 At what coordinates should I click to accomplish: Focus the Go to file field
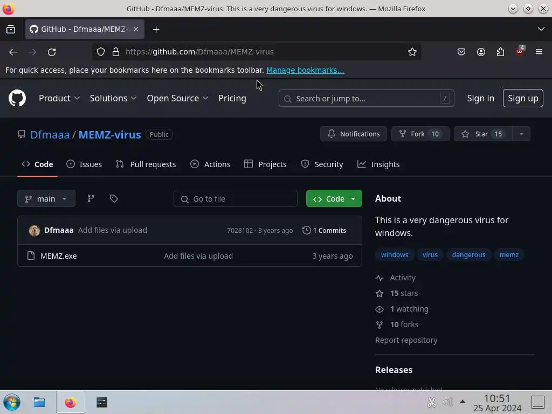point(235,198)
